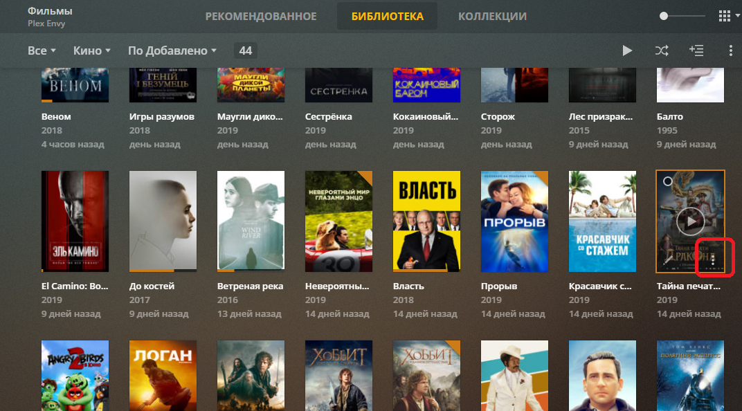Expand the Все filter dropdown
The height and width of the screenshot is (411, 742).
42,51
